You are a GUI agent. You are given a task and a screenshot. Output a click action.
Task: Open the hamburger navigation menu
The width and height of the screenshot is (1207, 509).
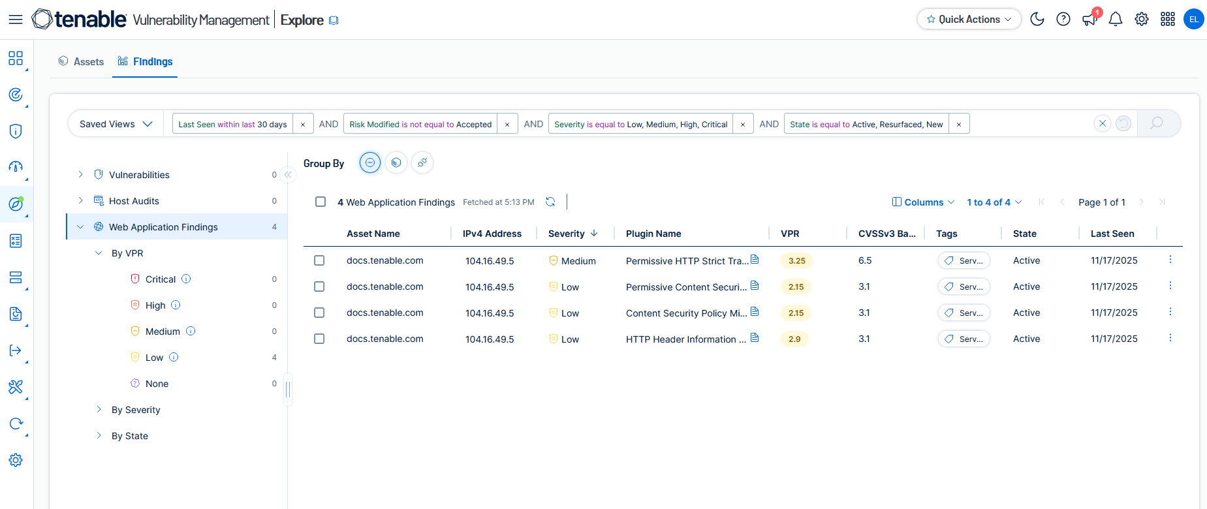tap(16, 20)
